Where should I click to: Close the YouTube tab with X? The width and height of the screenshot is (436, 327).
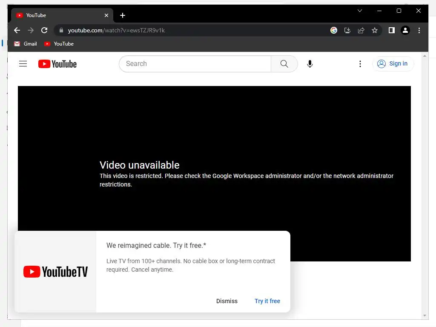(106, 15)
